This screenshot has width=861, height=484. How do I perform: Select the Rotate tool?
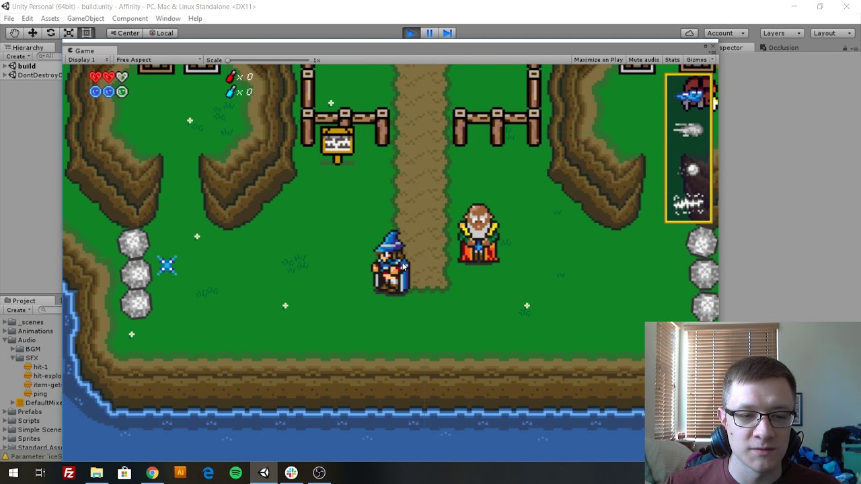[50, 33]
